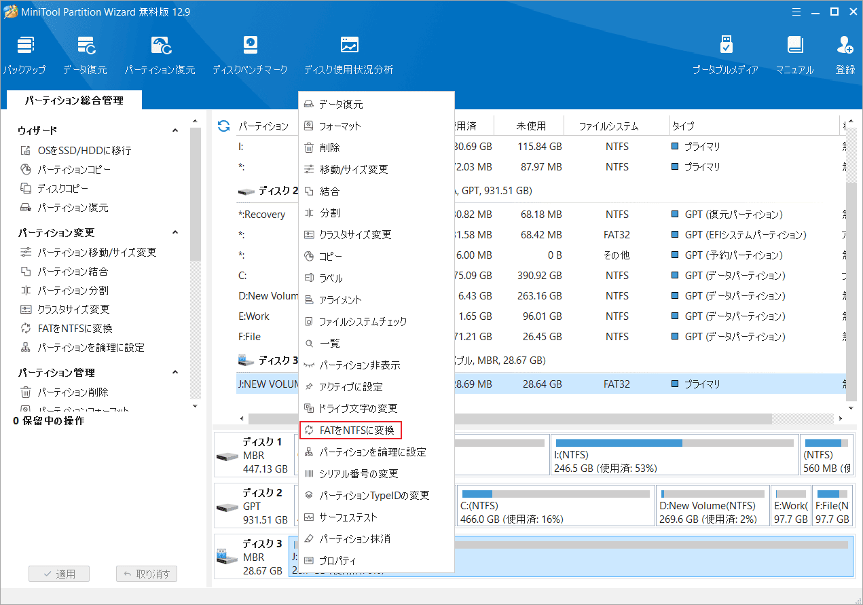863x605 pixels.
Task: Select the D:New Volume(NTFS) block in the disk map
Action: click(712, 505)
